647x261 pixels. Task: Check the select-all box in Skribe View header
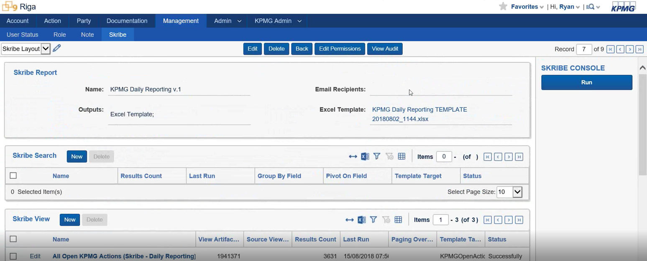coord(13,239)
